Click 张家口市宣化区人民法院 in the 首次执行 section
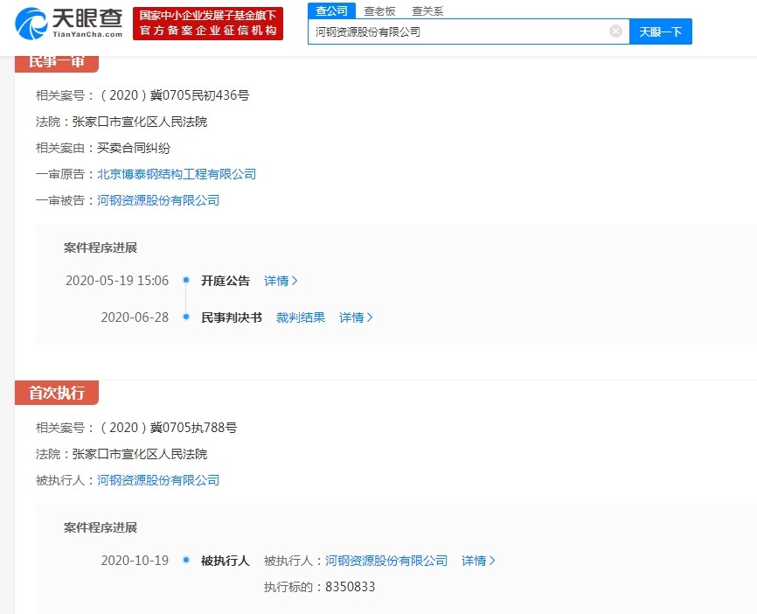 point(140,454)
